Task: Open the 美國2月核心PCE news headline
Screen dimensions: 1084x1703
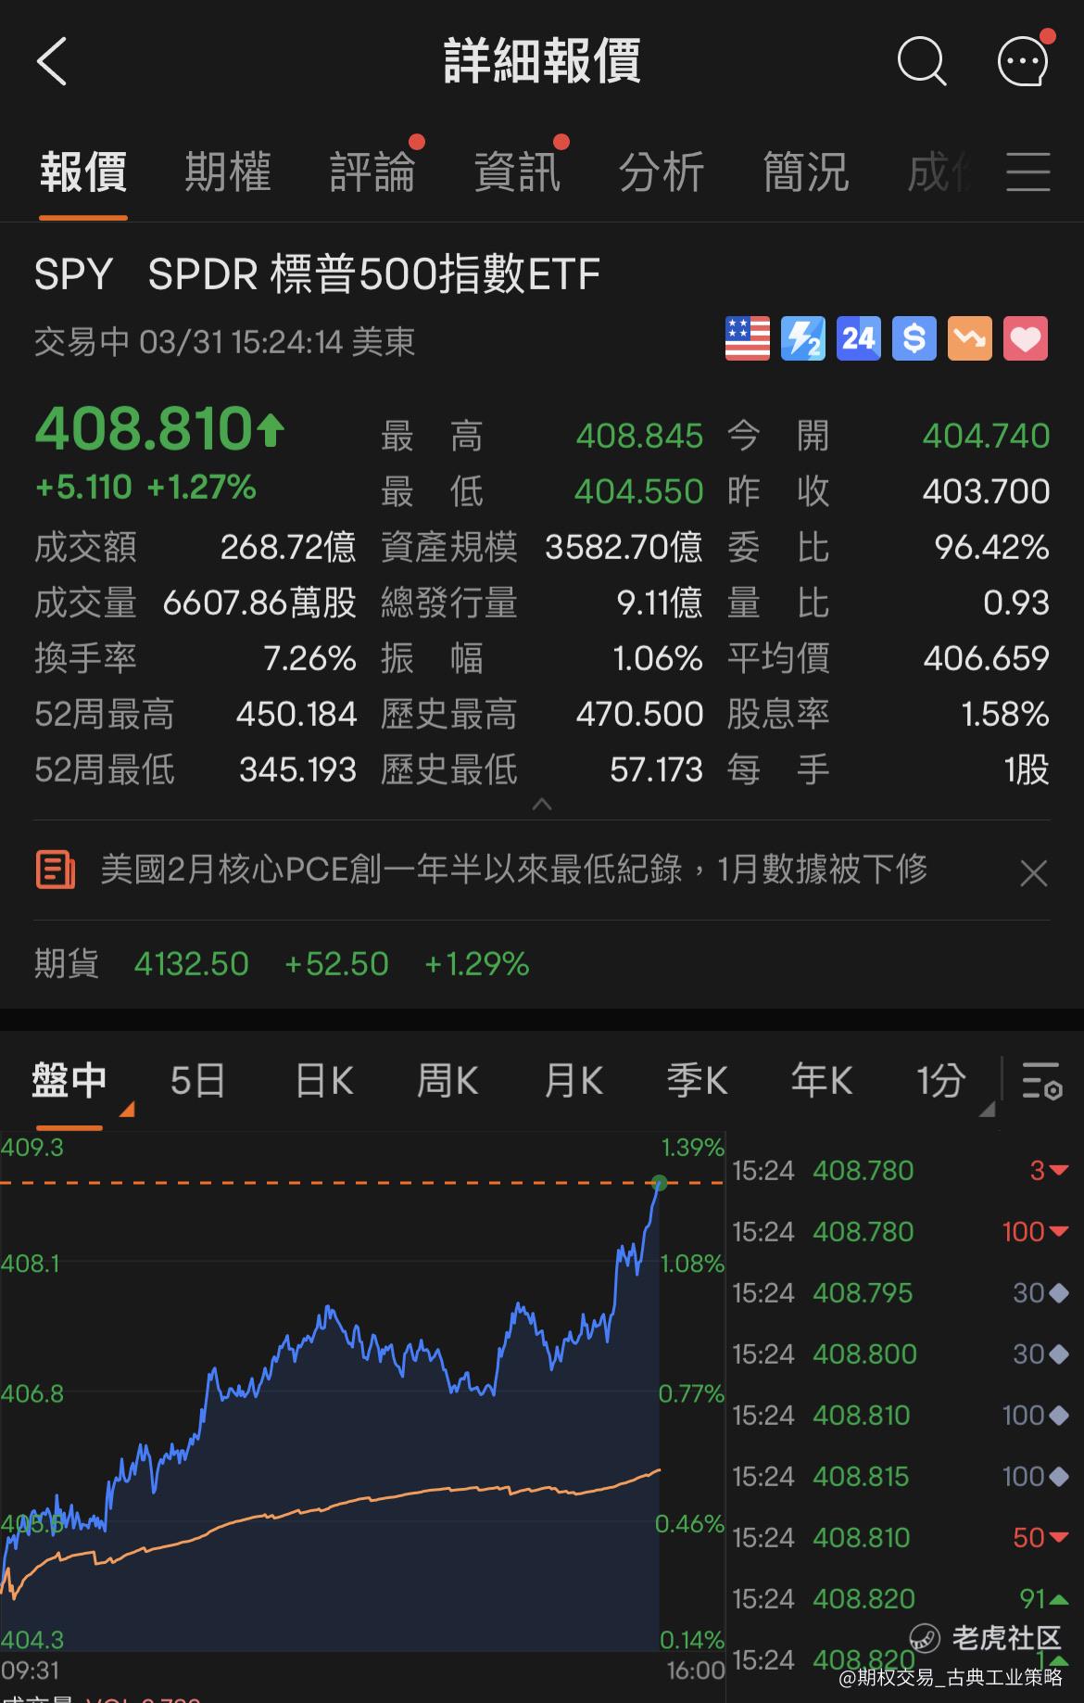Action: tap(514, 870)
